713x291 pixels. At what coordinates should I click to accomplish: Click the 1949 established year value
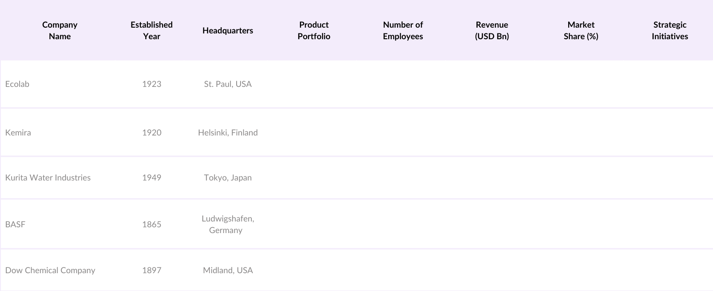(152, 177)
